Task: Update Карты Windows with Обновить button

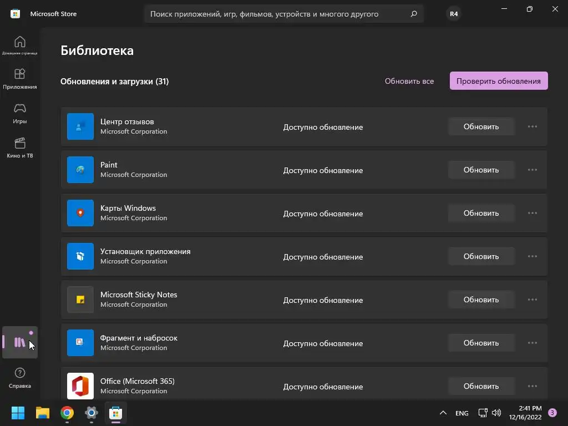Action: pyautogui.click(x=481, y=213)
